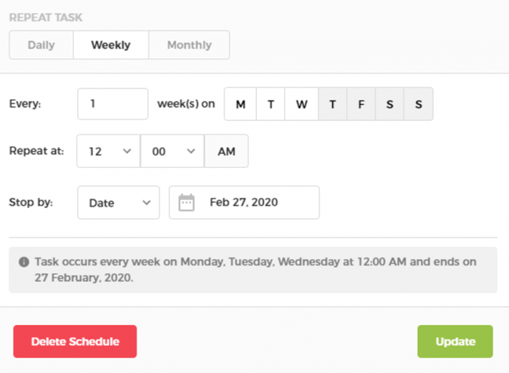Click the green Update button
Screen dimensions: 509x373
click(455, 342)
